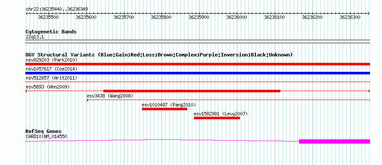The image size is (382, 165).
Task: Click the 22q13.1 cytogenetic band line
Action: 197,41
